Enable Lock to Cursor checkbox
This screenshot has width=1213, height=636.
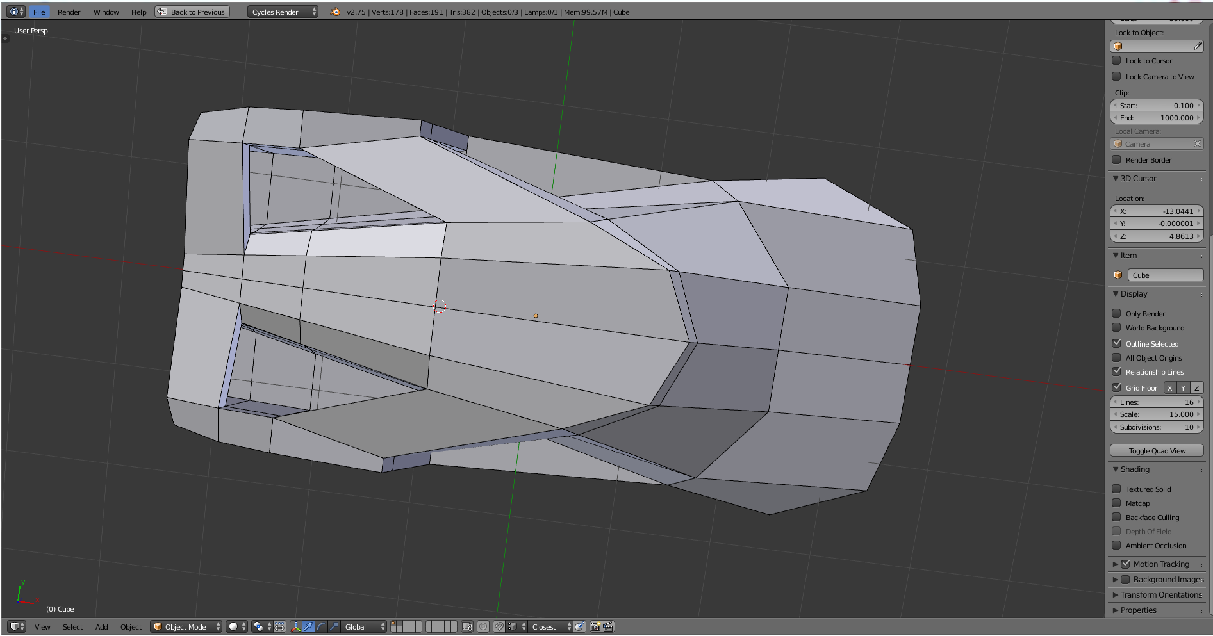1116,60
